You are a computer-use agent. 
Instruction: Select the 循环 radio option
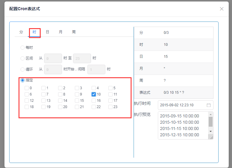pyautogui.click(x=22, y=69)
